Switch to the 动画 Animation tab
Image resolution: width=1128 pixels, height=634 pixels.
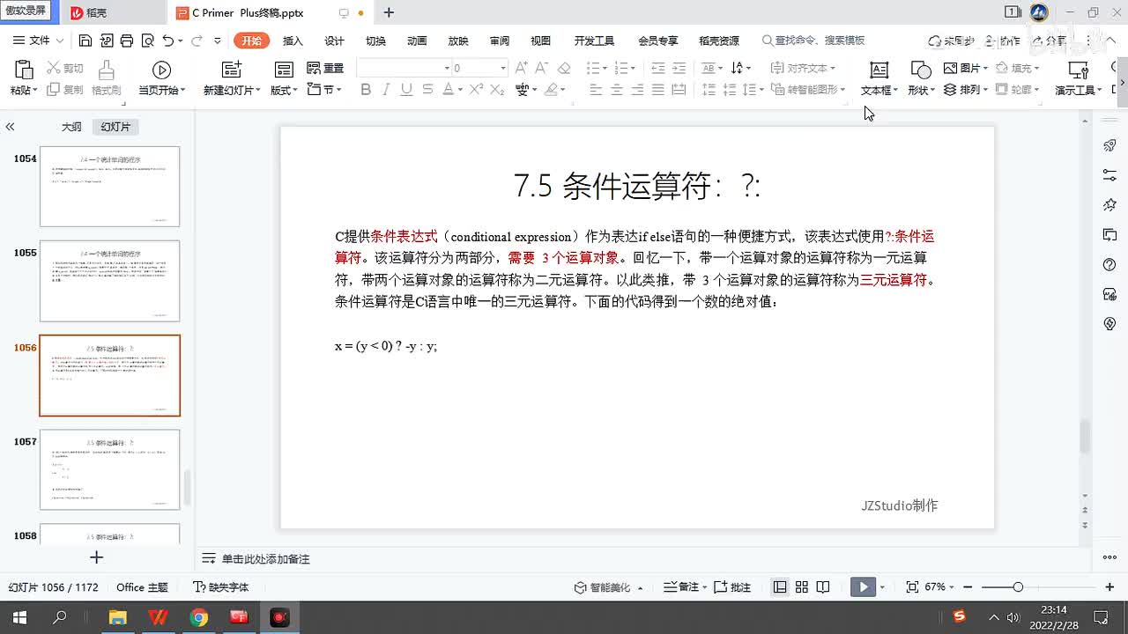[x=417, y=41]
